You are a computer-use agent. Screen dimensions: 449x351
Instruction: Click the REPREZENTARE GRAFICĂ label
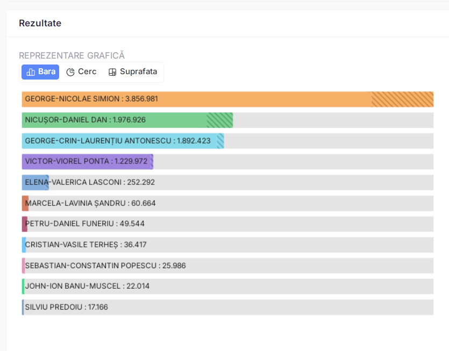tap(72, 55)
